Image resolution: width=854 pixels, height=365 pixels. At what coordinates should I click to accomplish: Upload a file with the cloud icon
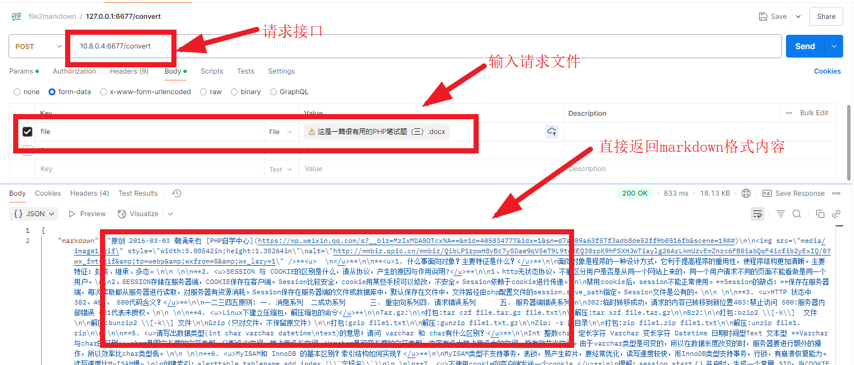pos(552,132)
